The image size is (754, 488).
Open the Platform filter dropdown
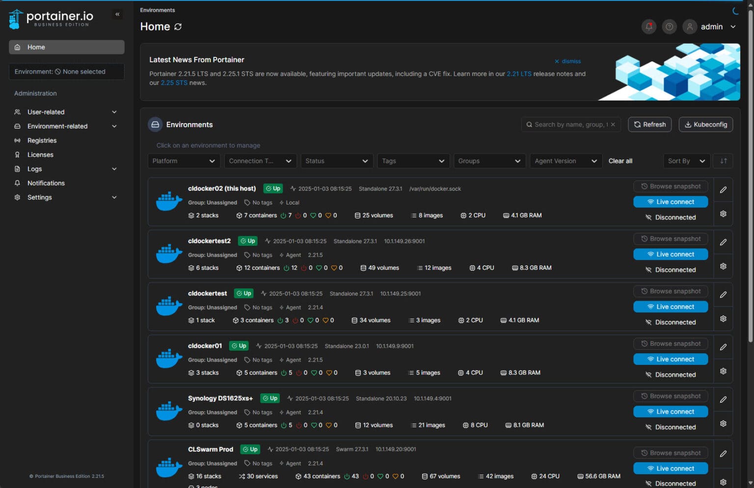click(184, 160)
